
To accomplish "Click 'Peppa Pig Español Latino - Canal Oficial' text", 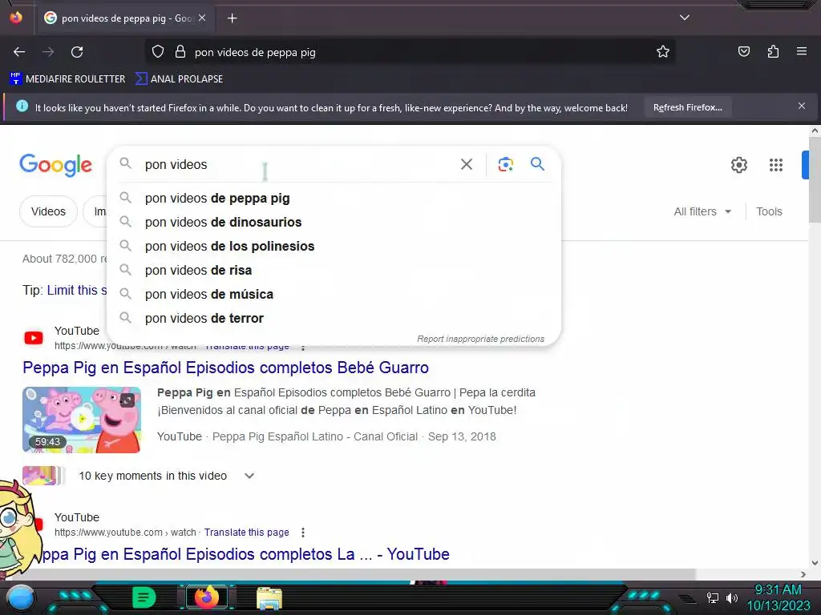I will pos(314,436).
